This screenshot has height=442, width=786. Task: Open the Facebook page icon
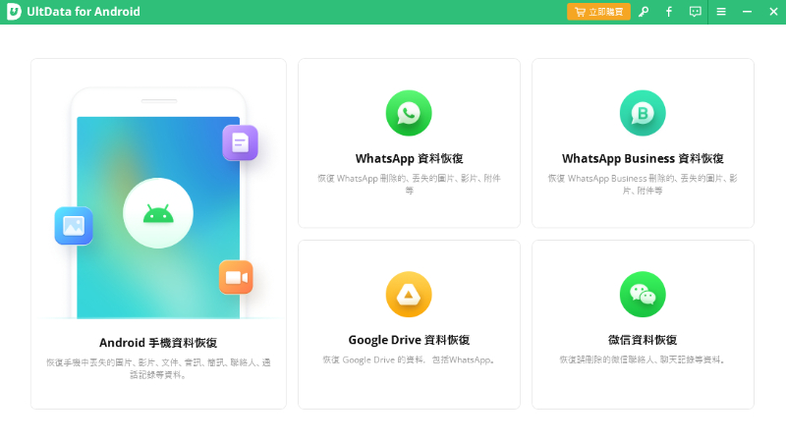coord(669,12)
